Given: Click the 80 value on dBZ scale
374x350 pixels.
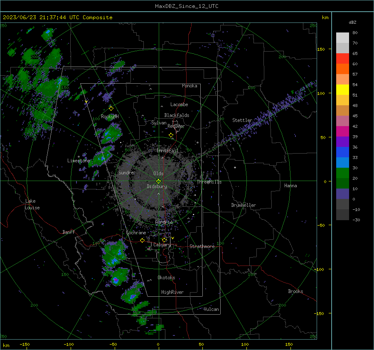Looking at the screenshot, I should [355, 33].
